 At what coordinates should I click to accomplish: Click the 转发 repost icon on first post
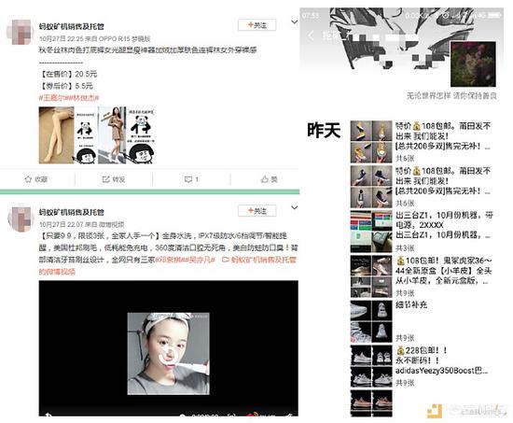click(105, 179)
